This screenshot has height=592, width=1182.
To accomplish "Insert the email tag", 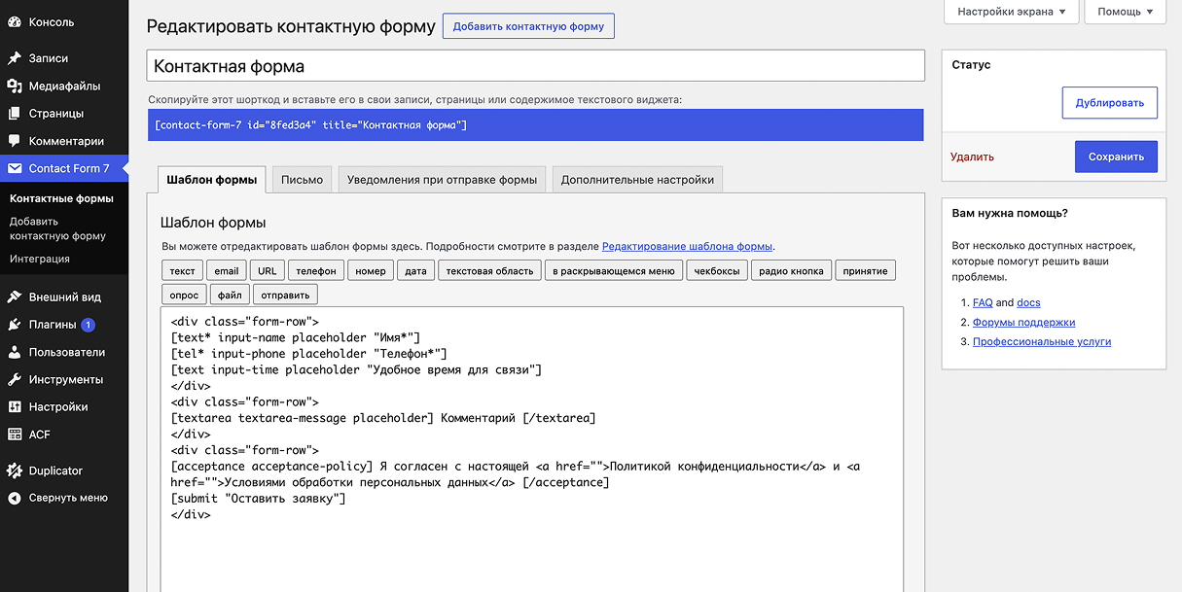I will [x=226, y=270].
